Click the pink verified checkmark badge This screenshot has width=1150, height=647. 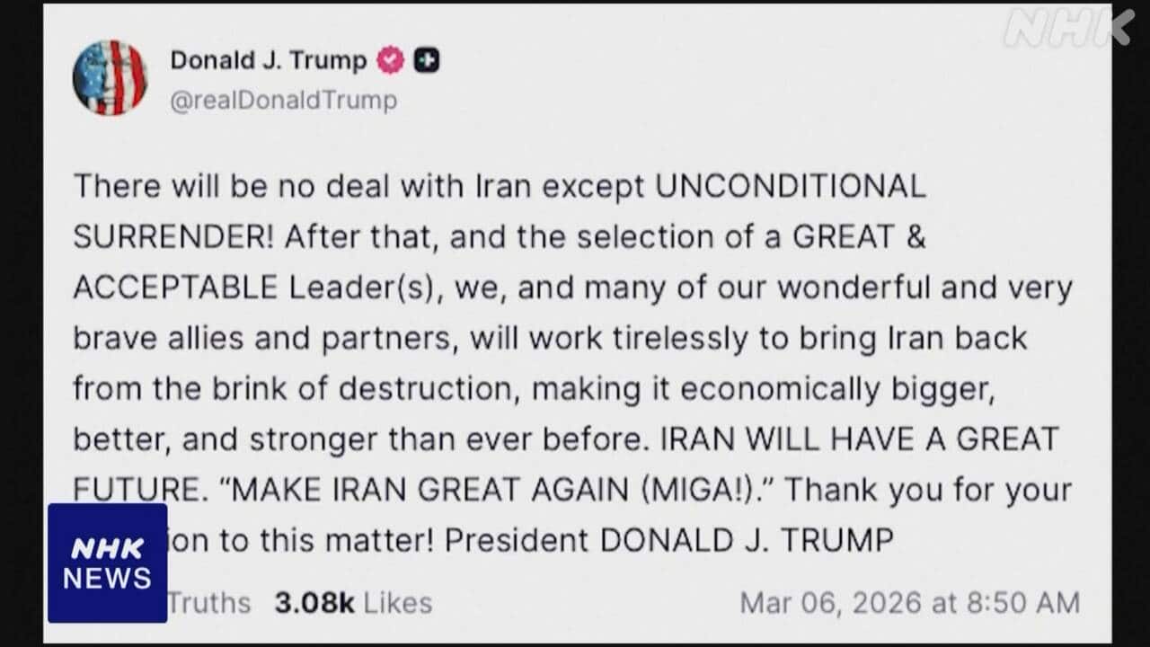coord(390,60)
